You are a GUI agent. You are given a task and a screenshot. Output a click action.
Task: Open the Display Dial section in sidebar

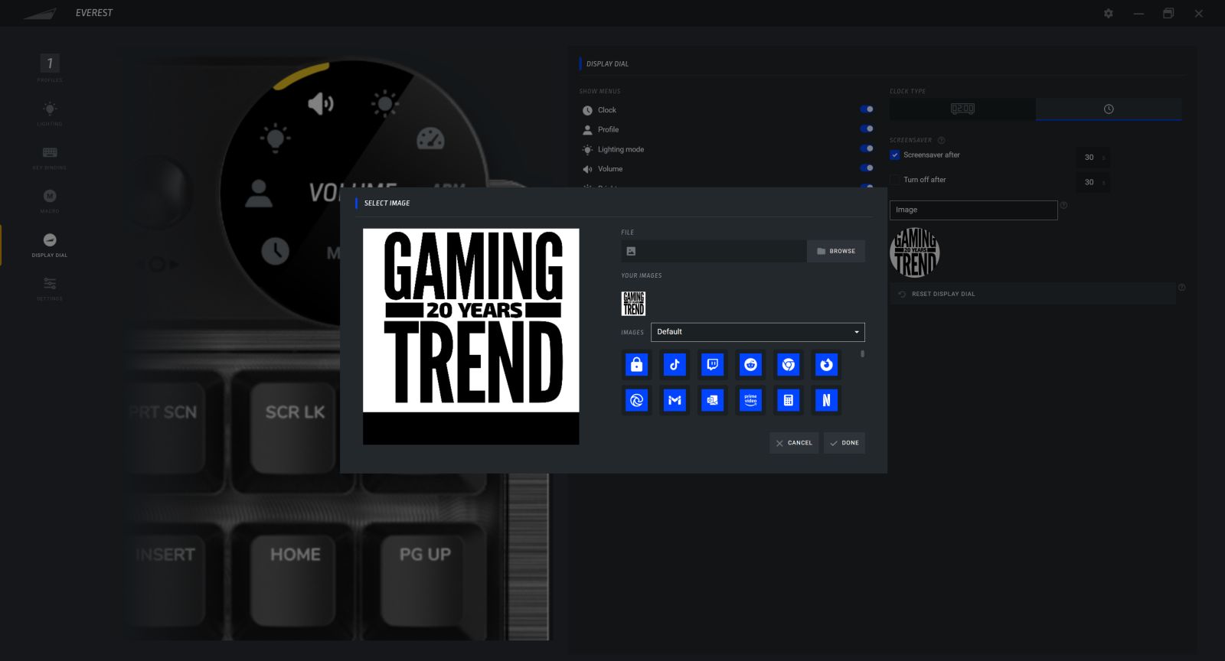coord(50,245)
